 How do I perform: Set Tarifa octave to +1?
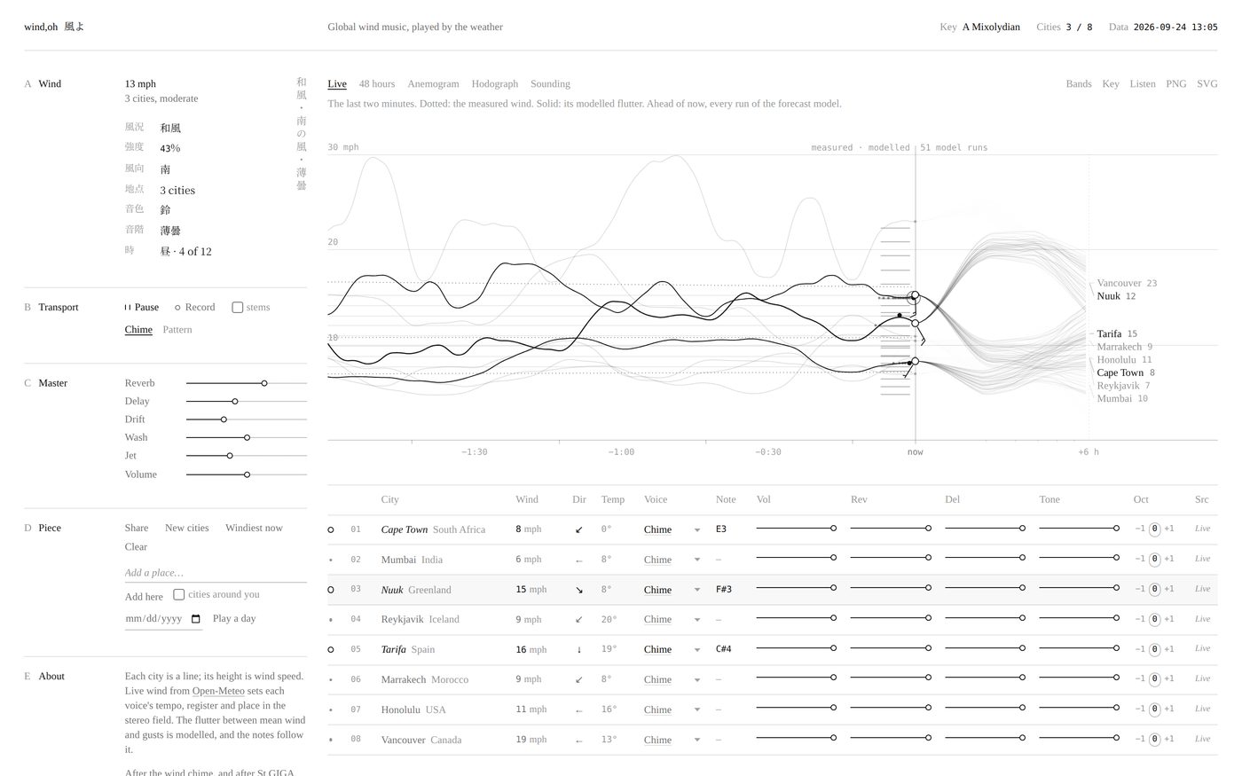(x=1169, y=649)
